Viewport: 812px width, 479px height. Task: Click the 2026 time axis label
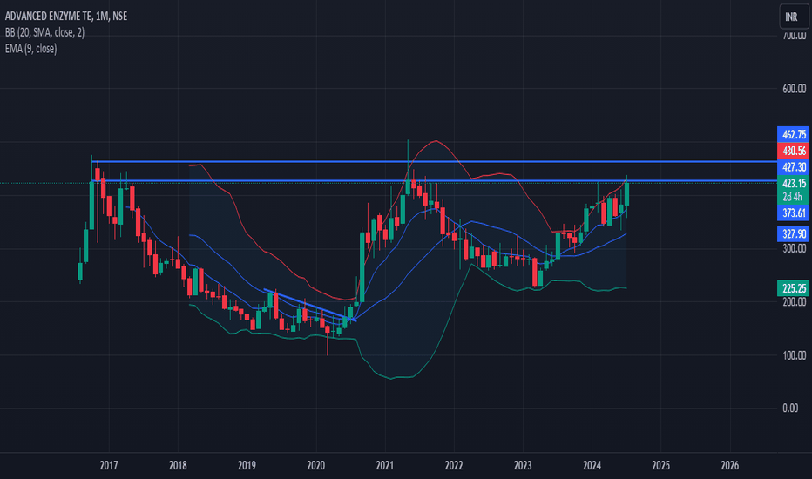pos(729,466)
